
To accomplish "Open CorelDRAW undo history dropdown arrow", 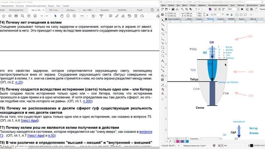I will pos(199,9).
